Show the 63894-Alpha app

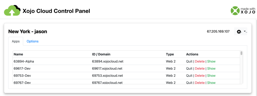coord(211,61)
